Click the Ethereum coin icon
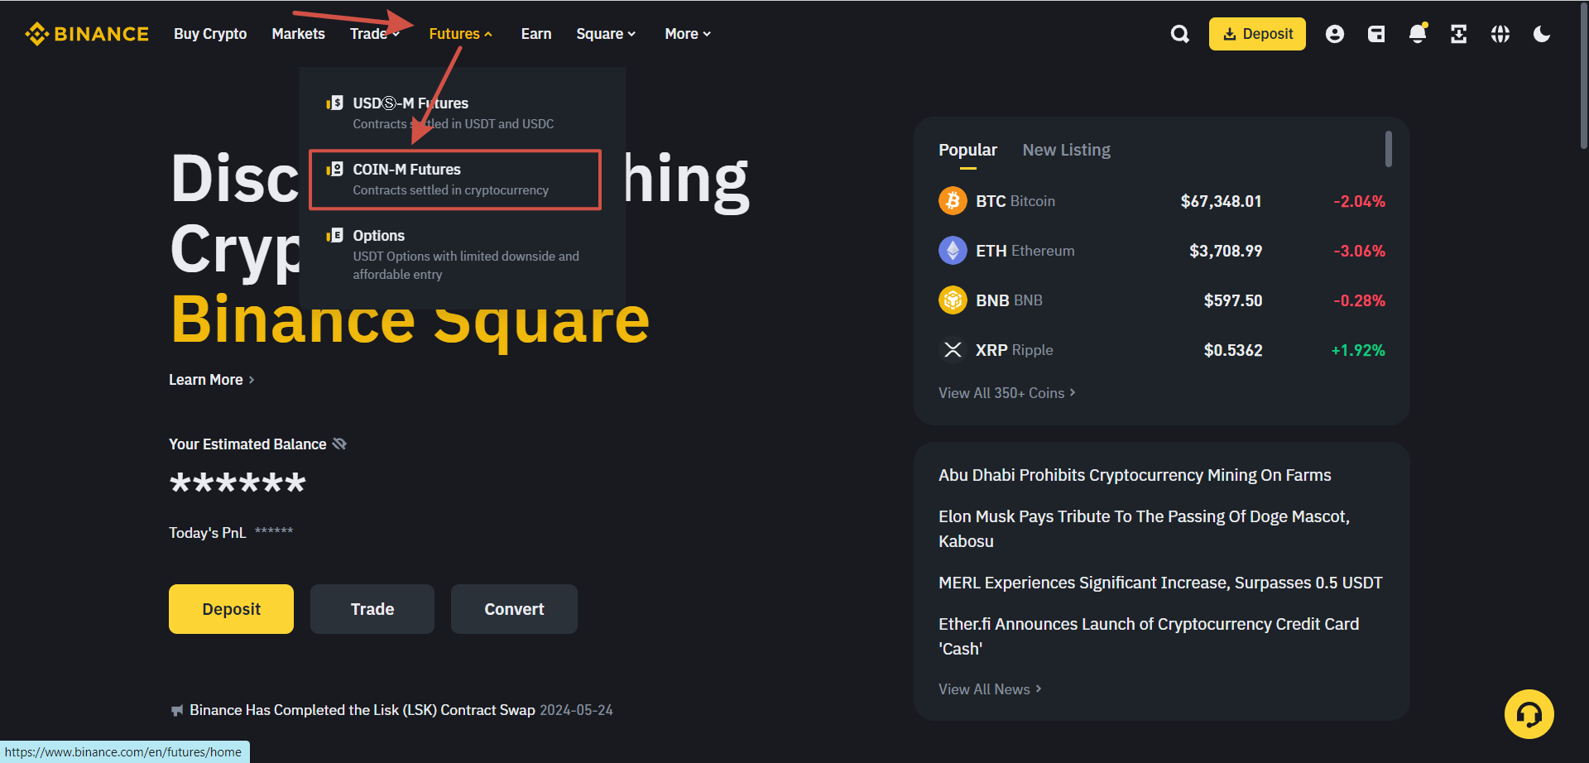Screen dimensions: 1589x763 point(953,251)
